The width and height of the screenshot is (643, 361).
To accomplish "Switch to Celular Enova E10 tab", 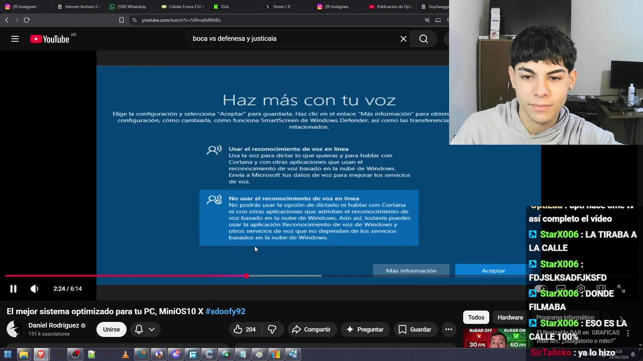I will (x=183, y=7).
